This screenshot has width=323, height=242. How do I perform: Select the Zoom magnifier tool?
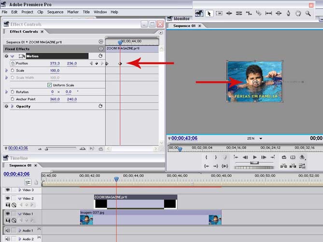[308, 13]
